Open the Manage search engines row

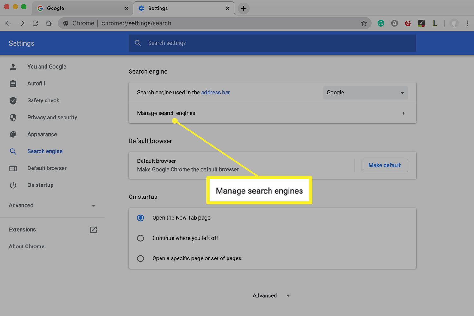(x=272, y=113)
